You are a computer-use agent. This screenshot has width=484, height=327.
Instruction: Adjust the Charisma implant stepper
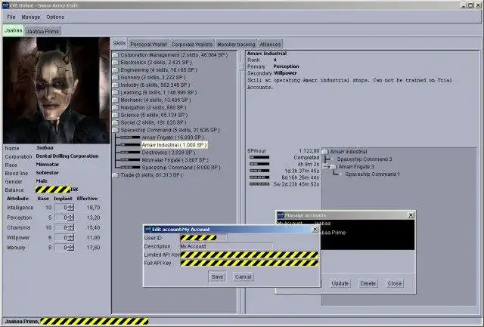coord(70,227)
